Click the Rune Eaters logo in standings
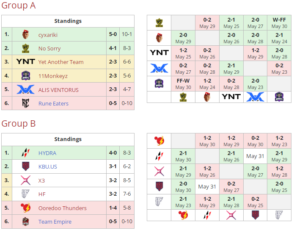Image resolution: width=294 pixels, height=230 pixels. 25,103
